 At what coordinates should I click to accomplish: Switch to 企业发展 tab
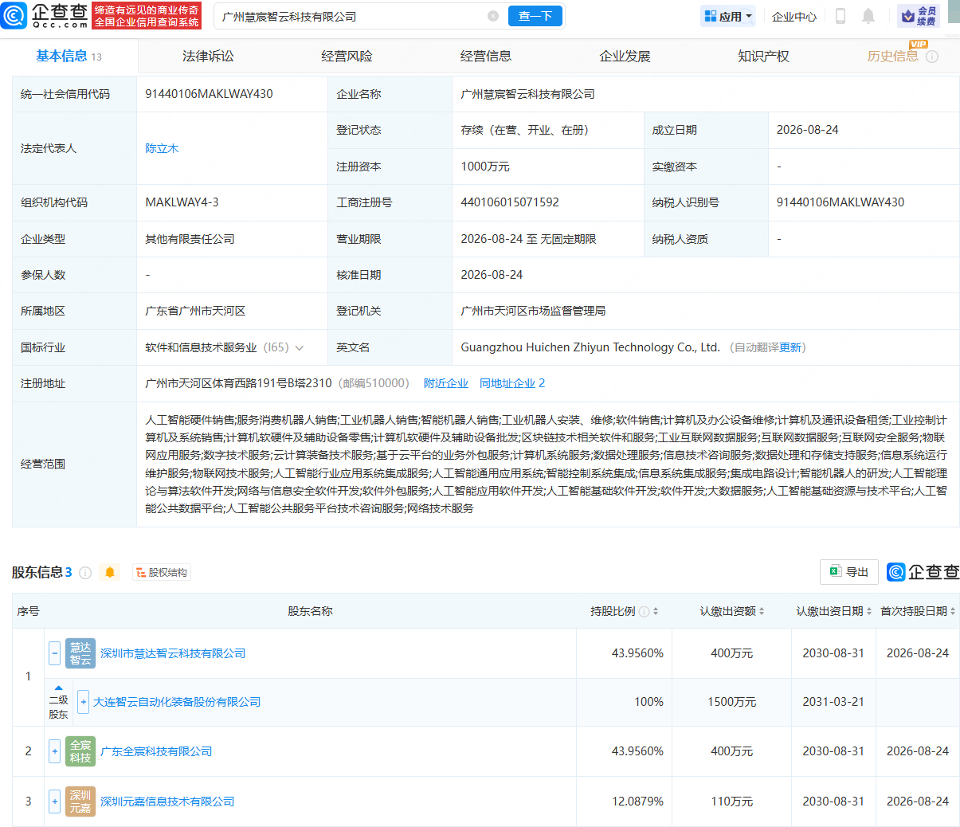625,57
